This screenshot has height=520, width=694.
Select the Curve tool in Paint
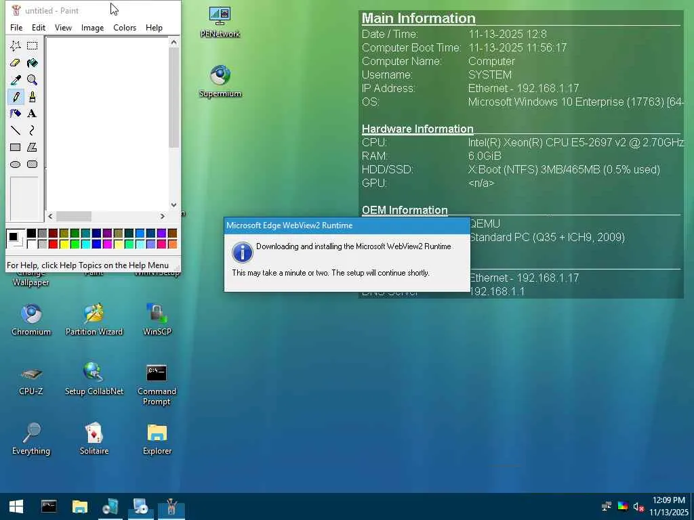pos(32,130)
